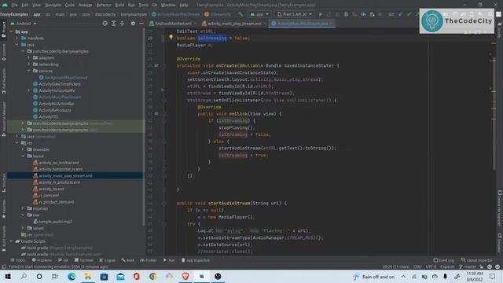This screenshot has width=503, height=283.
Task: Click TeenyExamples in navigation breadcrumb
Action: point(14,14)
